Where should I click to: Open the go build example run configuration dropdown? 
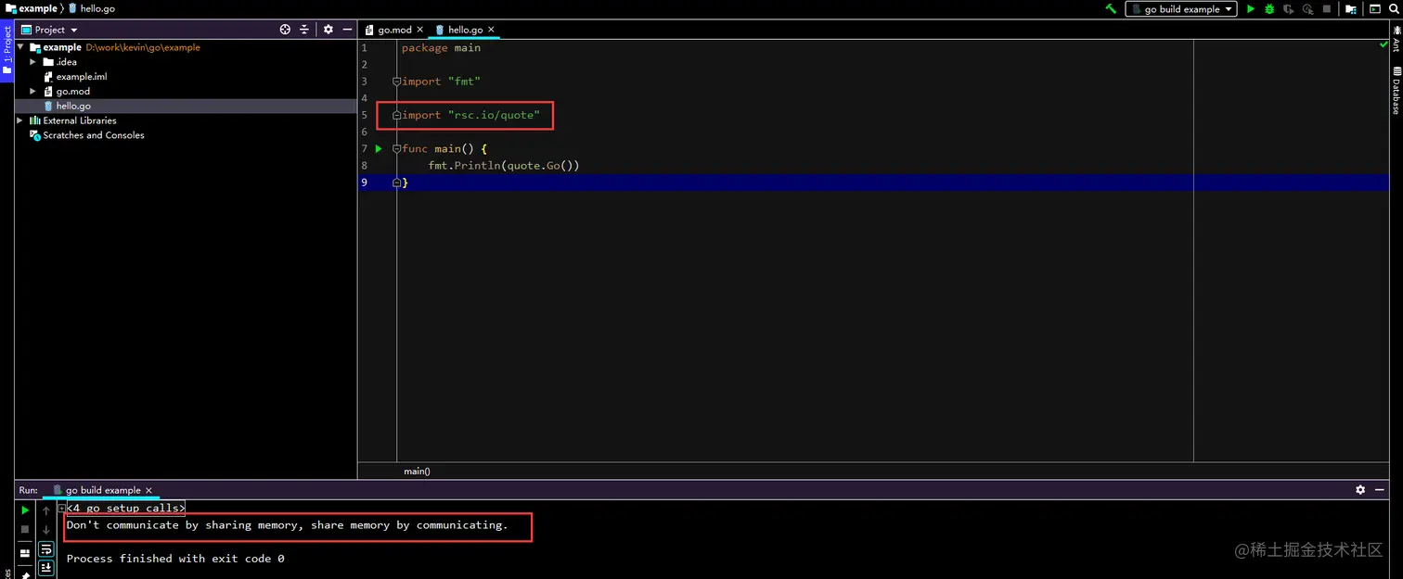point(1181,9)
